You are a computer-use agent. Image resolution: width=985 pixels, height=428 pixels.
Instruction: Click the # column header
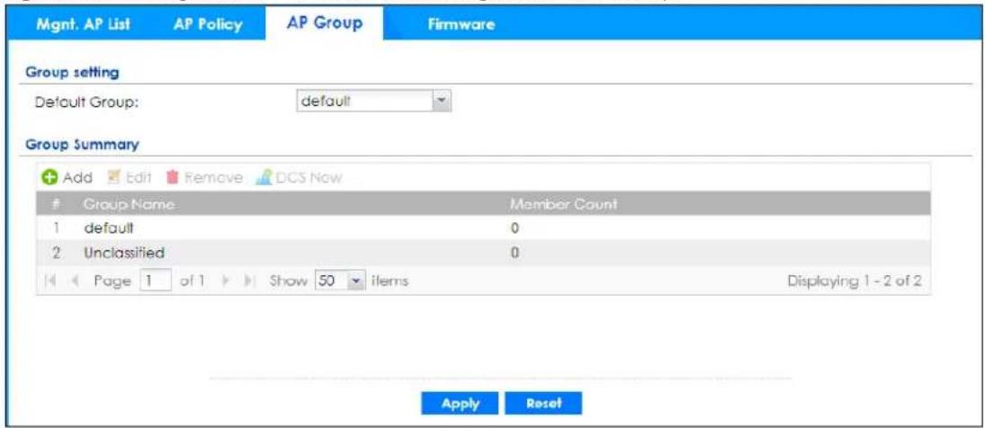point(53,204)
